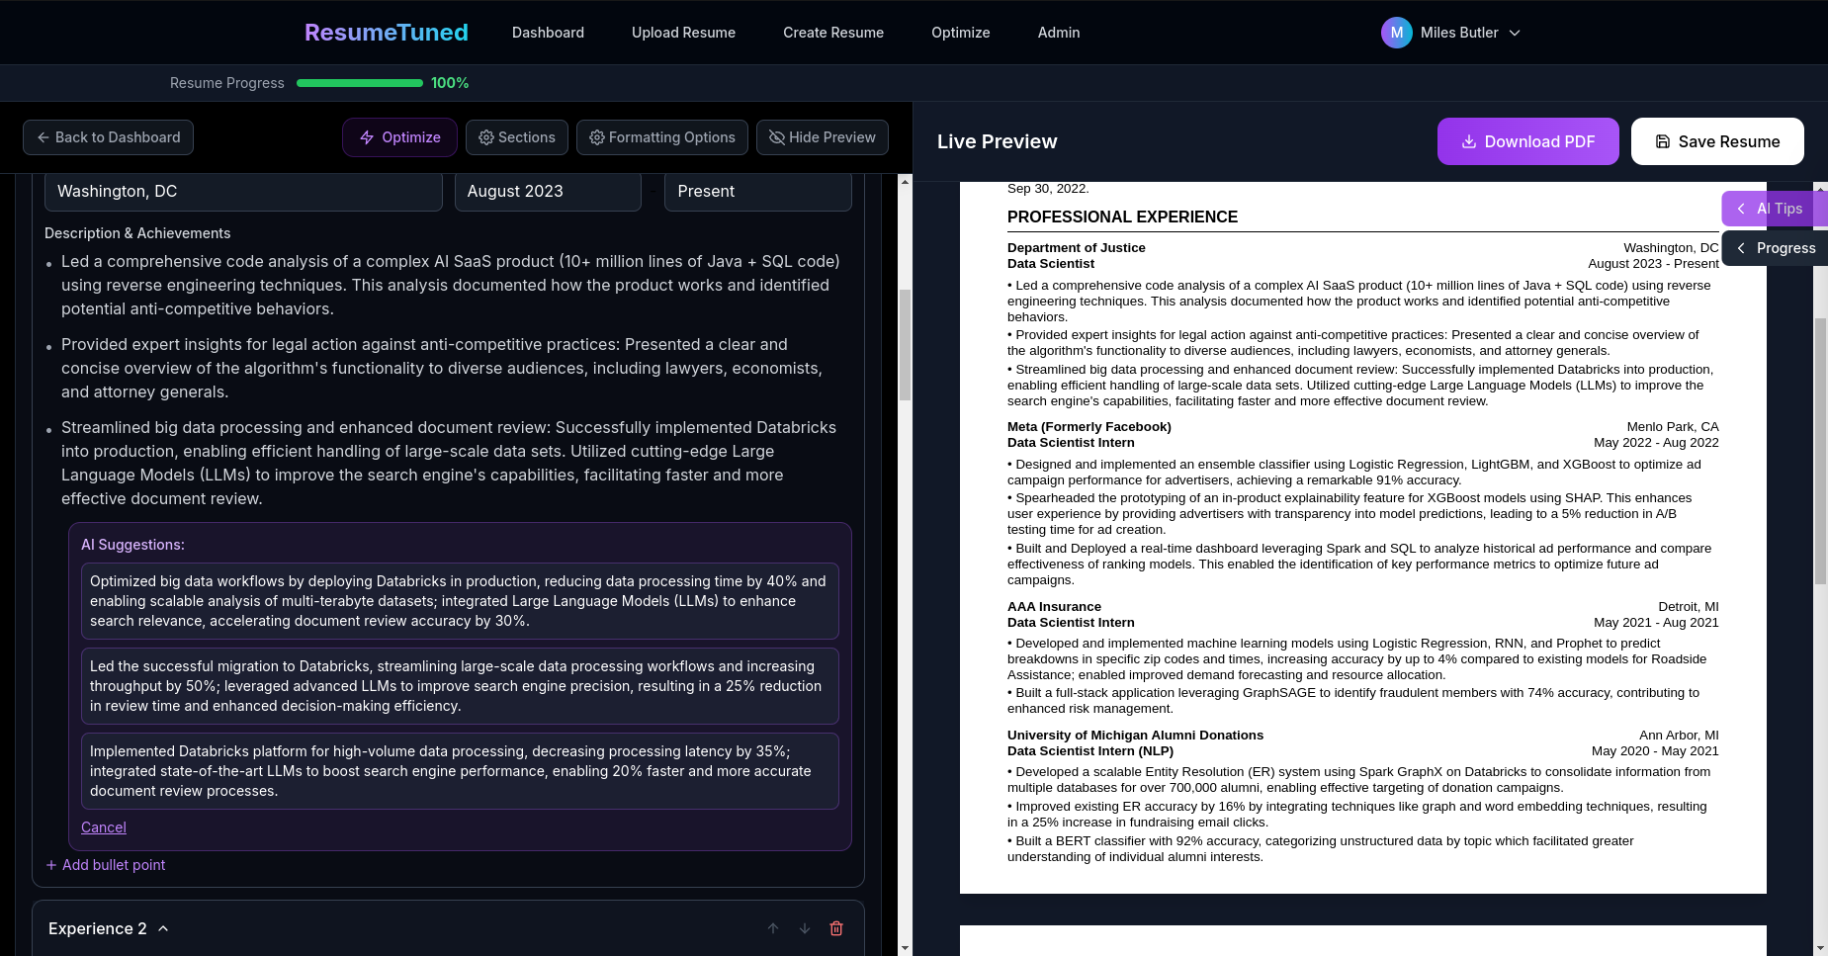Click the editor panel scrollbar thumb
This screenshot has height=956, width=1828.
905,344
